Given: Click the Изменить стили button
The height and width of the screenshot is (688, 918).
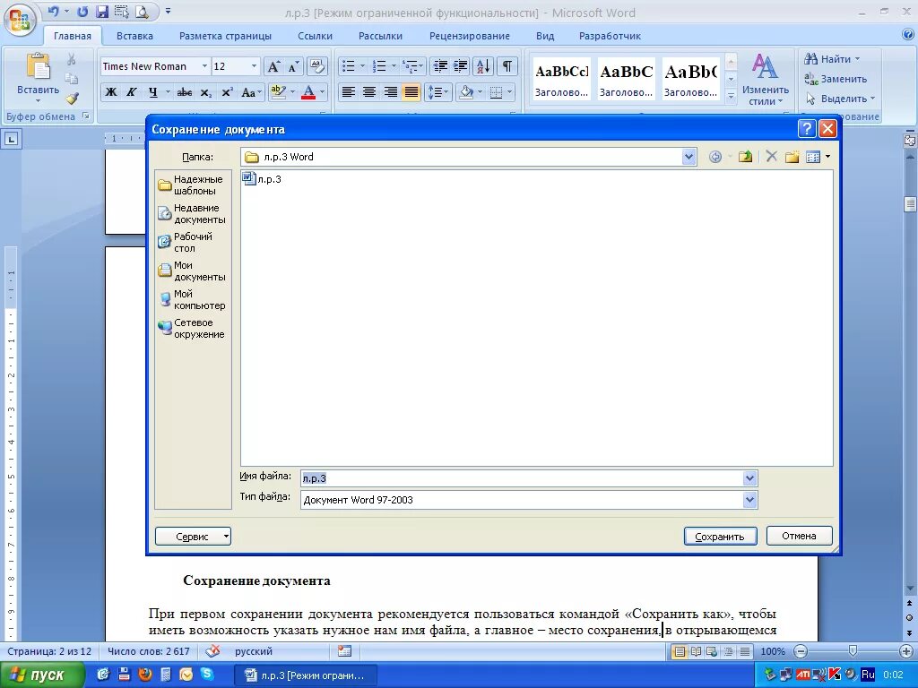Looking at the screenshot, I should 766,80.
